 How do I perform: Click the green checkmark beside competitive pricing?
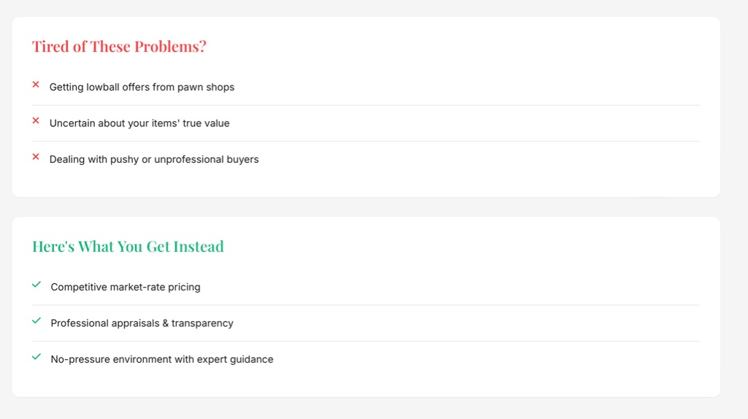tap(37, 285)
